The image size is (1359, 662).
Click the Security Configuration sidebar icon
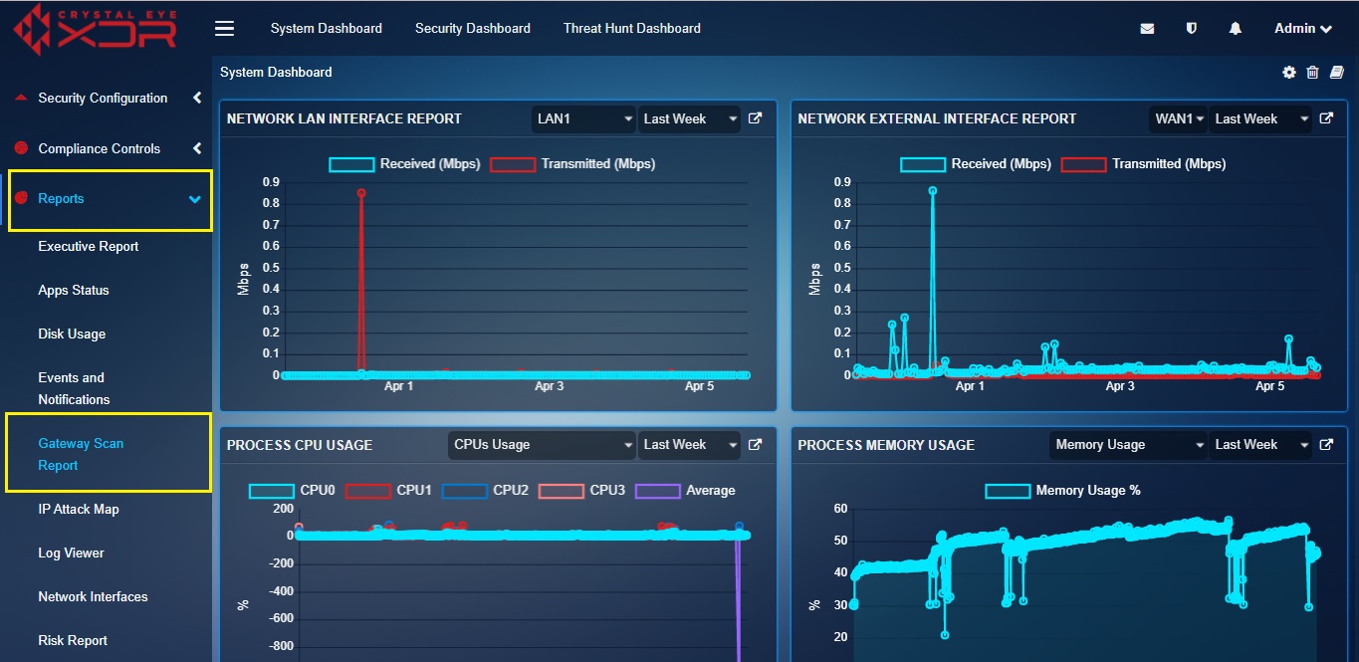tap(21, 98)
